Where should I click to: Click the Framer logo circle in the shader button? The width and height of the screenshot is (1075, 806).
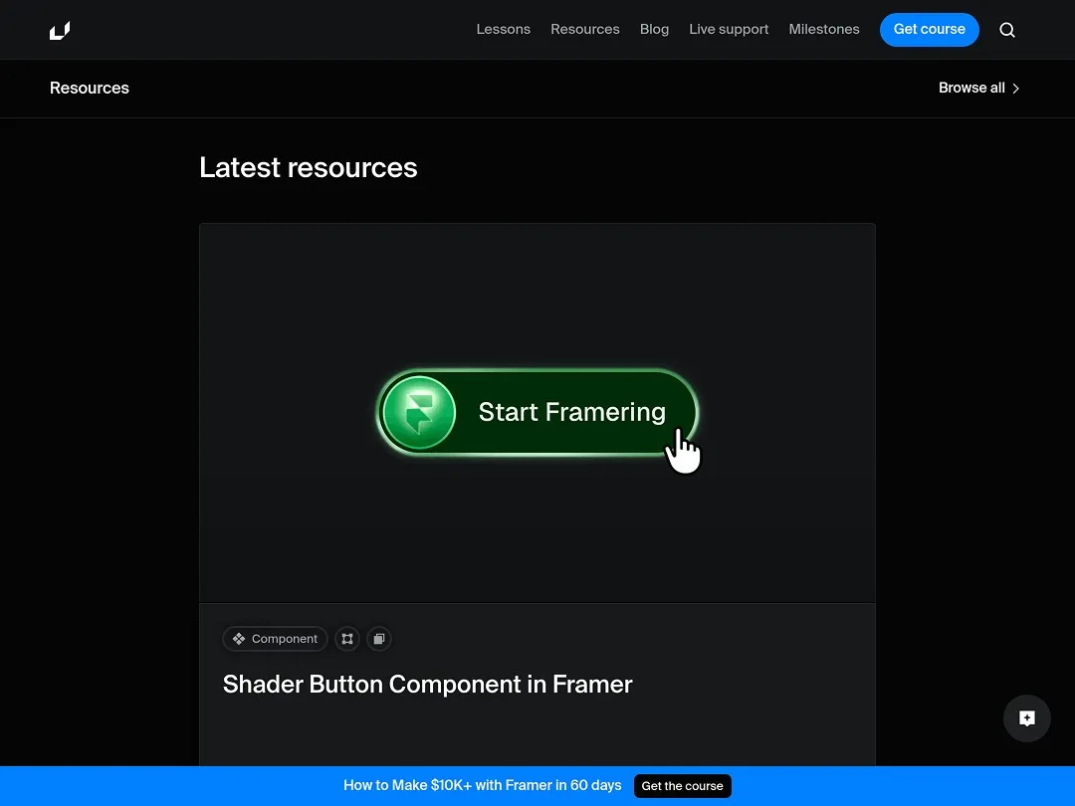[419, 412]
